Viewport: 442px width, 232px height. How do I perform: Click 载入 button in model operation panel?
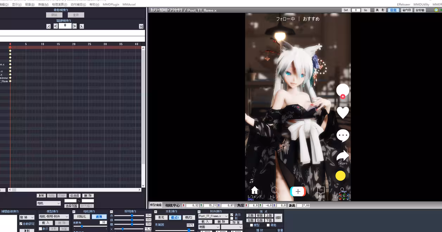(x=46, y=223)
